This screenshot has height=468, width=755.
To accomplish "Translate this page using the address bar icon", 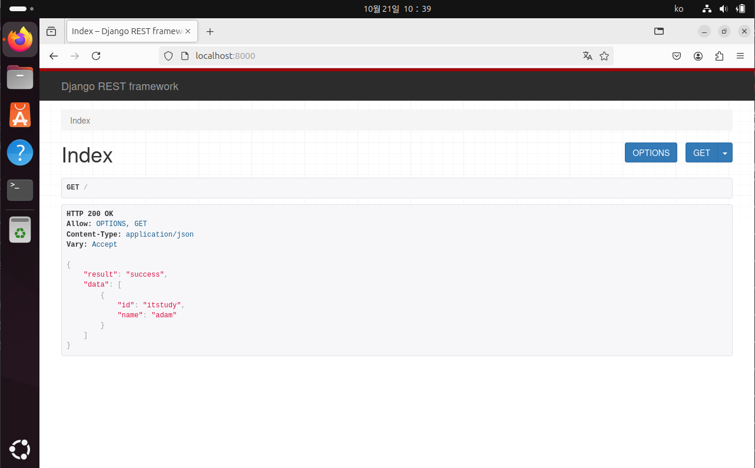I will [587, 56].
